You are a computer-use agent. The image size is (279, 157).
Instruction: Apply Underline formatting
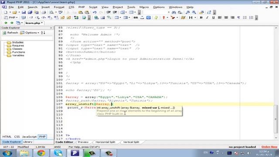tap(213, 17)
